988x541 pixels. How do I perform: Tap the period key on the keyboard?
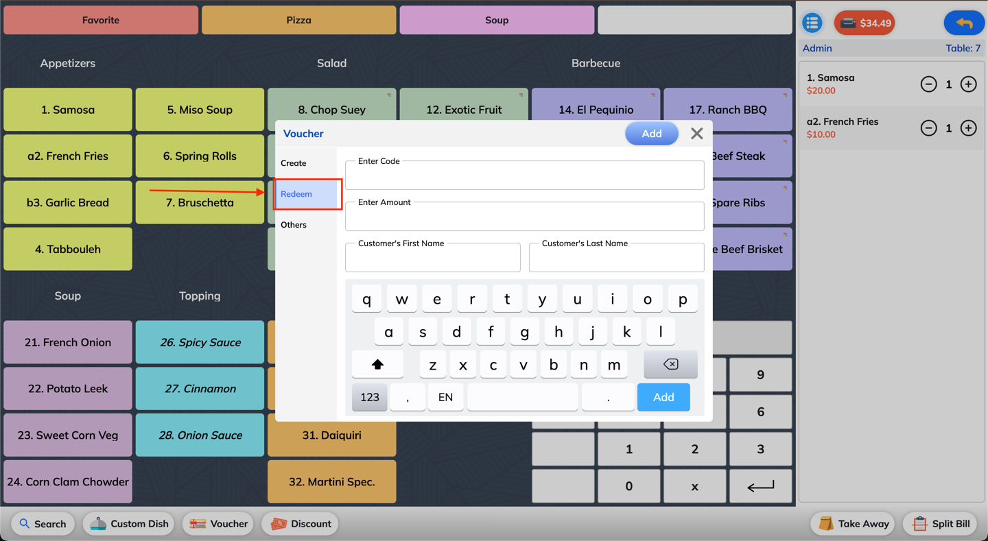point(608,397)
